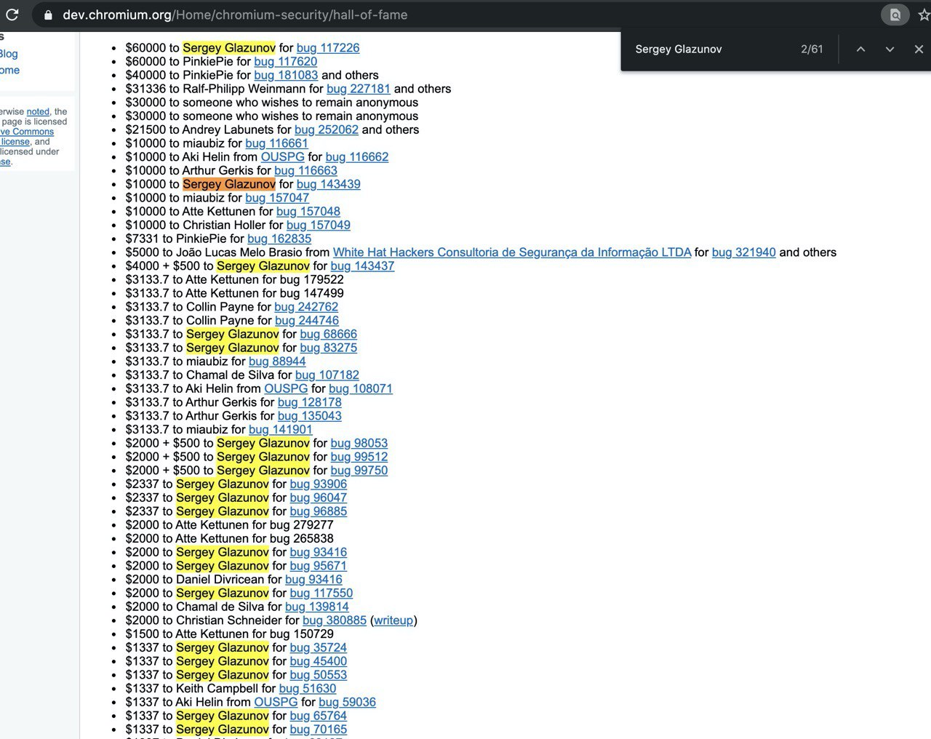Open bug 93906 link
The image size is (931, 739).
pyautogui.click(x=319, y=484)
